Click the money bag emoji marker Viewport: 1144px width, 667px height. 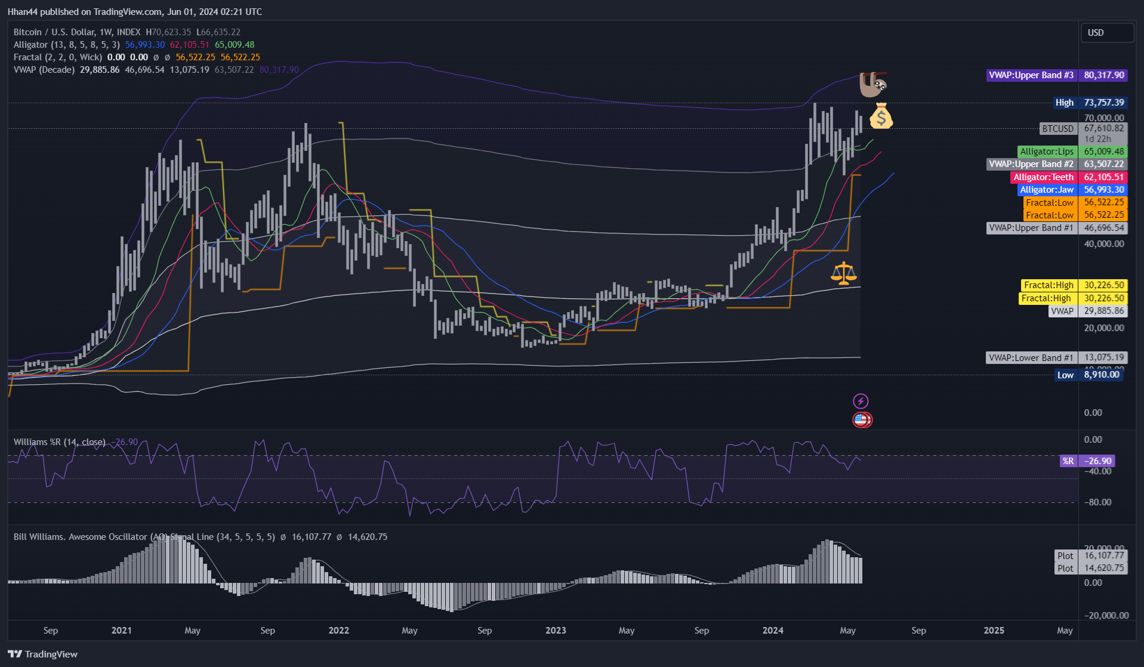[x=881, y=116]
